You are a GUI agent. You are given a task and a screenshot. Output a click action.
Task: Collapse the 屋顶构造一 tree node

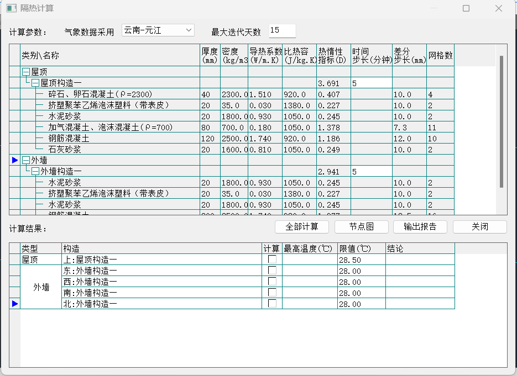tap(36, 83)
